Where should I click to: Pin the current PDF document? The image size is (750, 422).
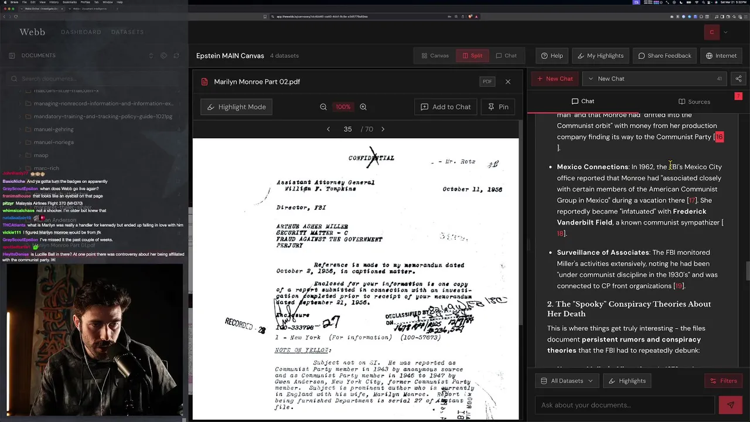point(498,107)
